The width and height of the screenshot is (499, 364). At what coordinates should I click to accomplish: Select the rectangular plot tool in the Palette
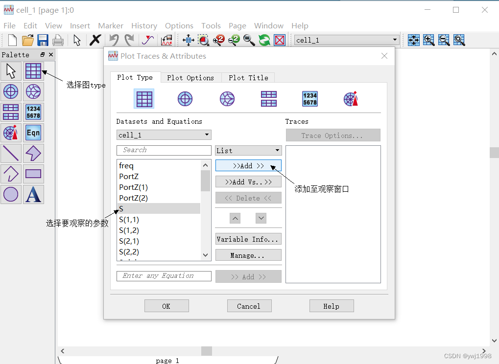33,71
